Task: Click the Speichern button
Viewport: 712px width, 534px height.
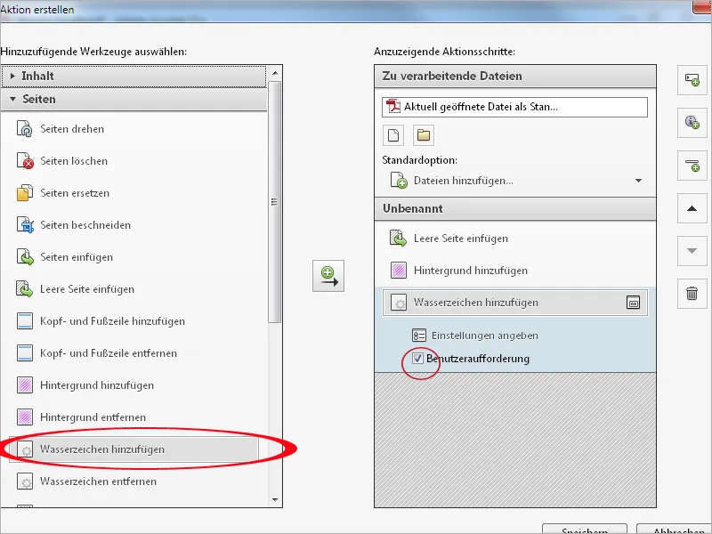Action: click(x=585, y=530)
